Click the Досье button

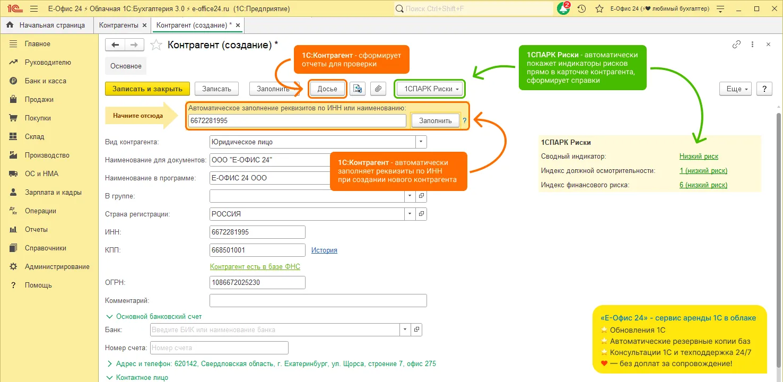coord(327,89)
